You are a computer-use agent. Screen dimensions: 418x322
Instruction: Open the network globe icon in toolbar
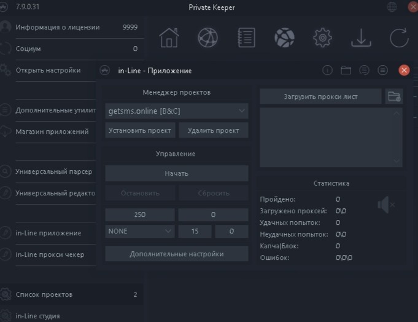[x=207, y=37]
